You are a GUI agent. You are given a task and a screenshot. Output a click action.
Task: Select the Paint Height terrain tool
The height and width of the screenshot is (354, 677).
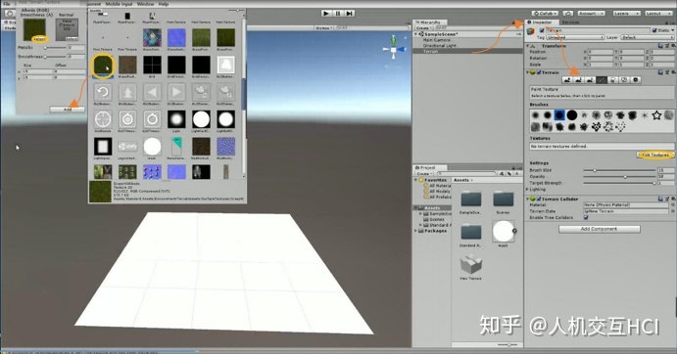point(579,80)
